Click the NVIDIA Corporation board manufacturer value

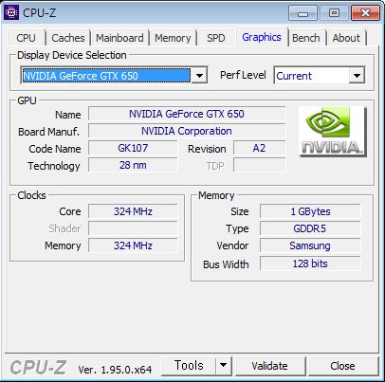[x=187, y=131]
